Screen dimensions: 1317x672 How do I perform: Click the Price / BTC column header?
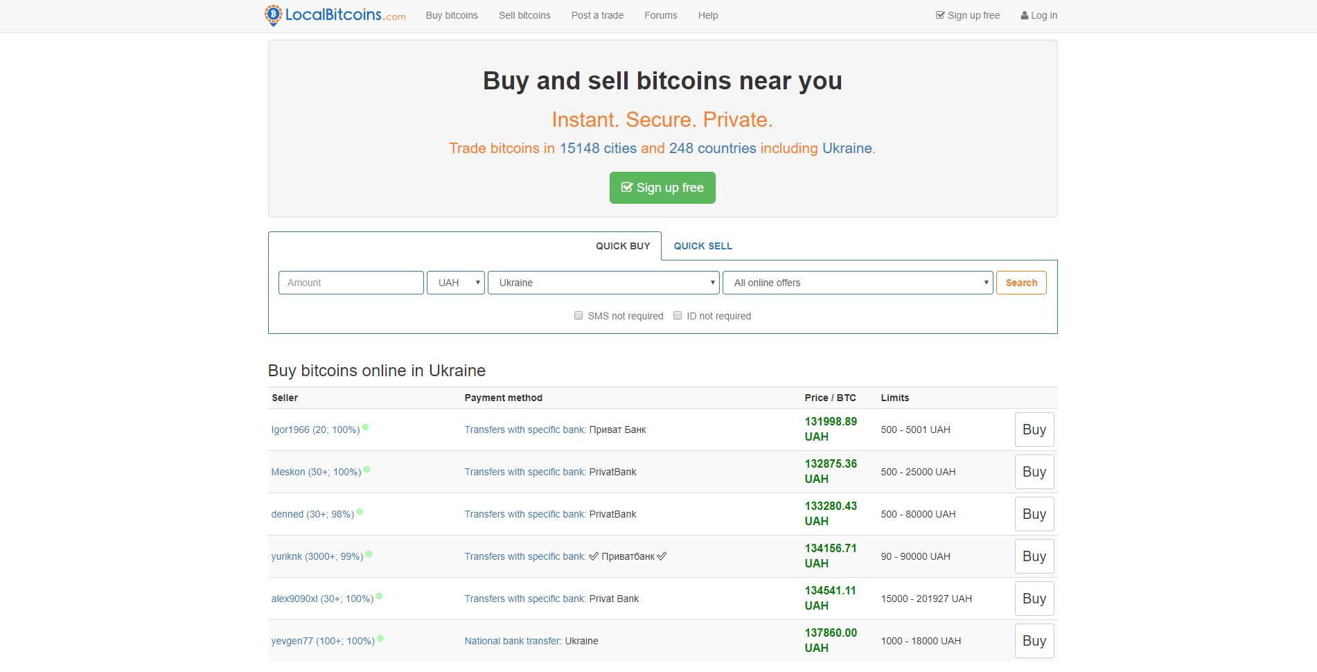click(x=830, y=398)
